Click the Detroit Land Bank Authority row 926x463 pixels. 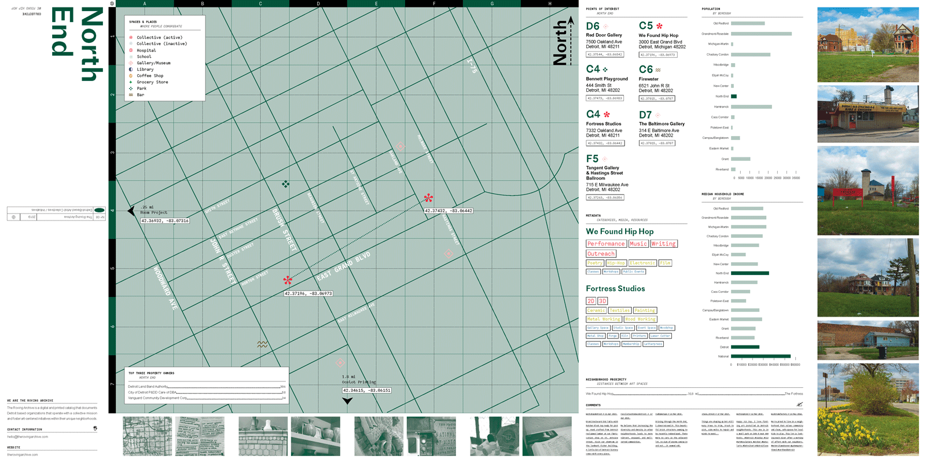[207, 387]
